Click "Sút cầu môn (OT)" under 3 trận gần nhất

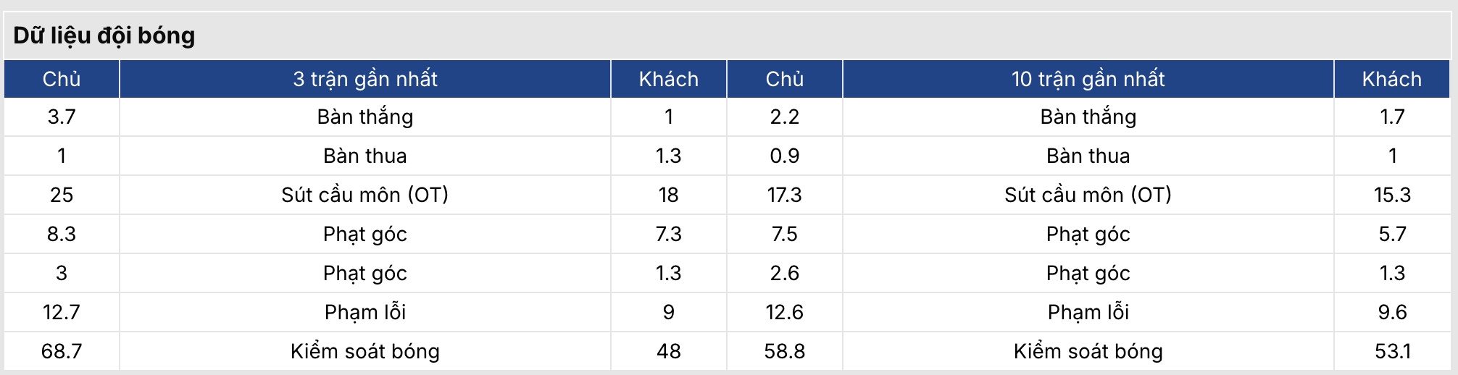[365, 195]
